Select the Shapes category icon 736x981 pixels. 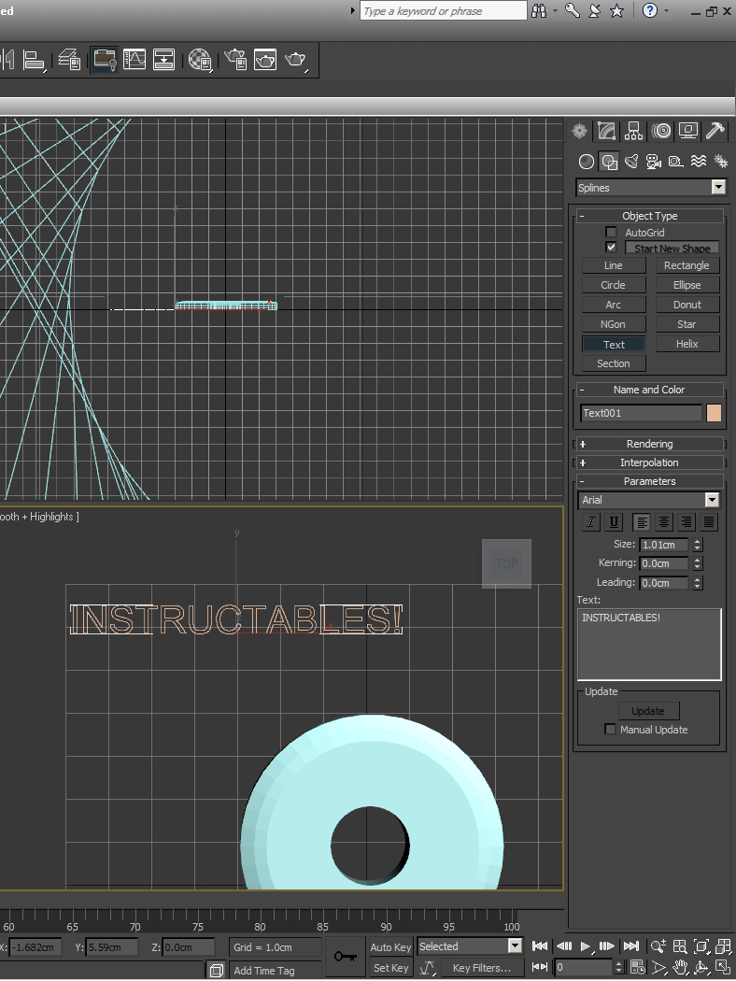[x=609, y=162]
